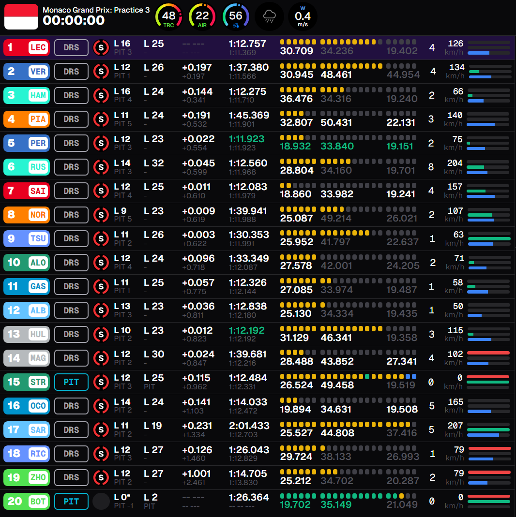Click the session title Monaco Grand Prix: Practice 3
This screenshot has width=516, height=517.
(96, 10)
